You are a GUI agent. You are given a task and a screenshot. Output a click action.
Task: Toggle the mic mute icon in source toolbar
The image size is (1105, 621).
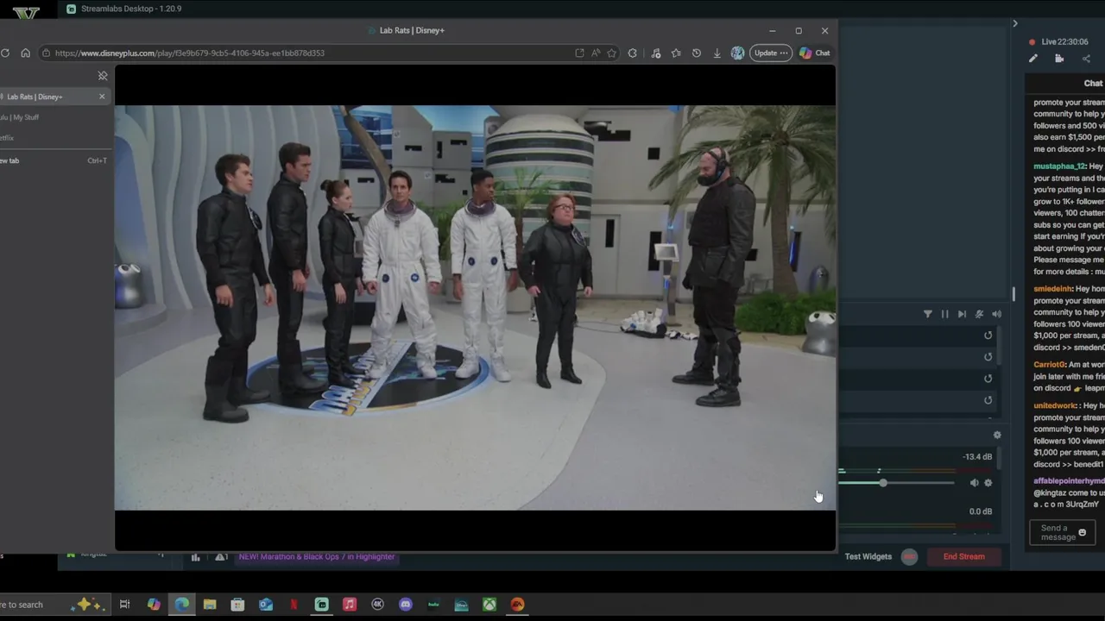(x=979, y=315)
